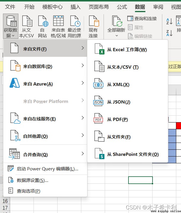Select row header 17
This screenshot has width=181, height=213.
click(5, 208)
